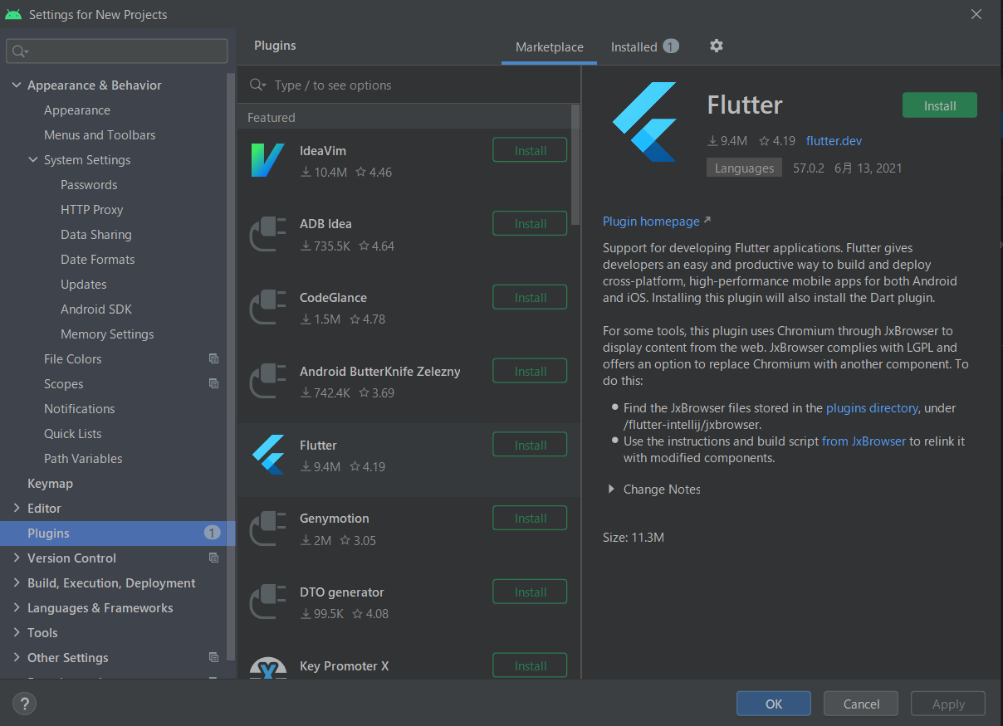Image resolution: width=1003 pixels, height=726 pixels.
Task: Open the Date Formats page
Action: click(97, 260)
